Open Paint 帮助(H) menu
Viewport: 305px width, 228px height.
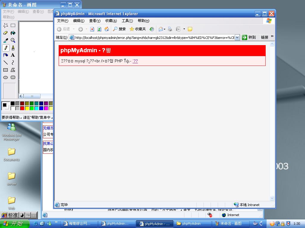click(x=9, y=17)
